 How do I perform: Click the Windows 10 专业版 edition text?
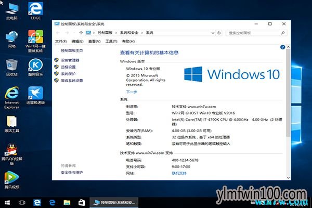143,69
